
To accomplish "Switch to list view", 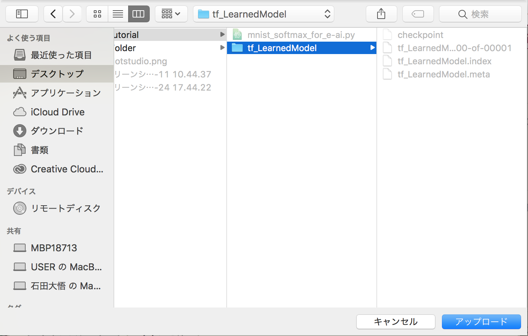I will pyautogui.click(x=118, y=14).
